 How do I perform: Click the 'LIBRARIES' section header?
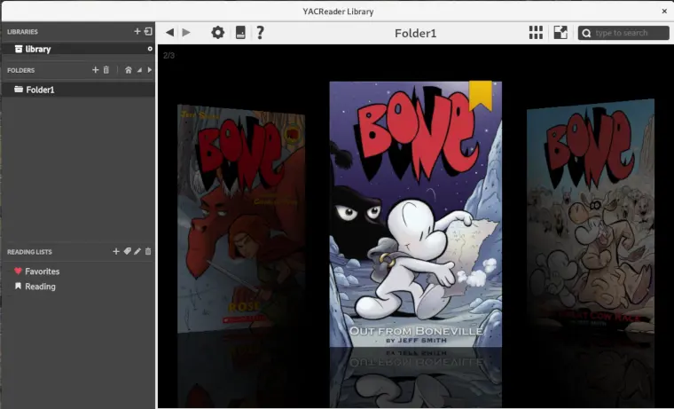22,32
